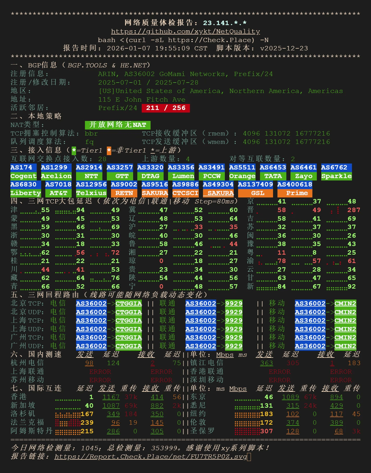Click the green Lumen provider label

[x=183, y=176]
